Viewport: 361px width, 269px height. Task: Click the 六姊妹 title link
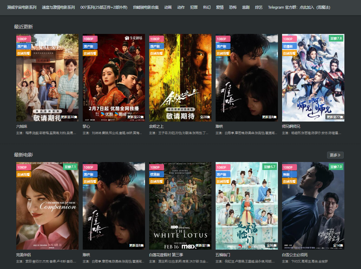click(x=22, y=126)
